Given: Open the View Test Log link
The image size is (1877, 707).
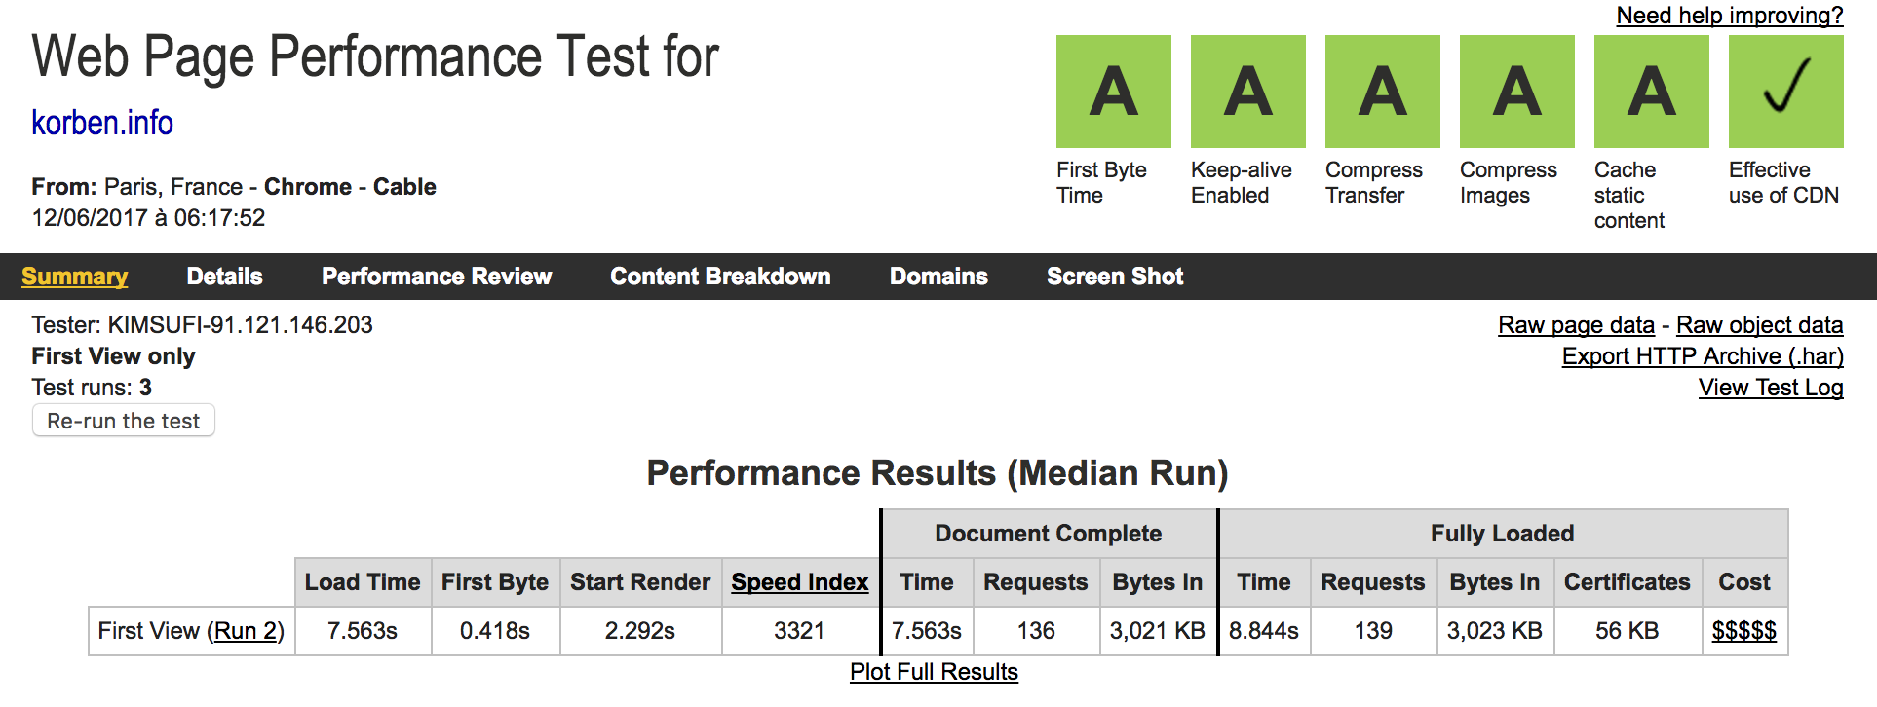Looking at the screenshot, I should point(1771,388).
